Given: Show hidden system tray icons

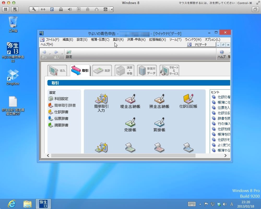Looking at the screenshot, I should tap(200, 204).
